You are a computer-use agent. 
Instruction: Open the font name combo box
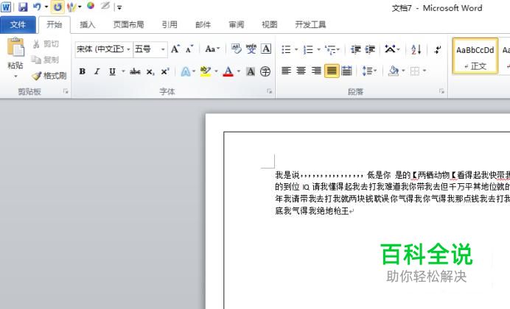click(x=104, y=49)
